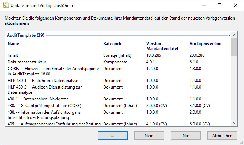Close the update dialog window
The height and width of the screenshot is (145, 244).
236,6
